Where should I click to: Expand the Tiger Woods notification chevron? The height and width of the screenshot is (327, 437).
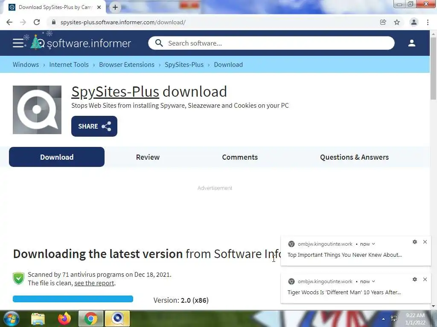[x=373, y=281]
